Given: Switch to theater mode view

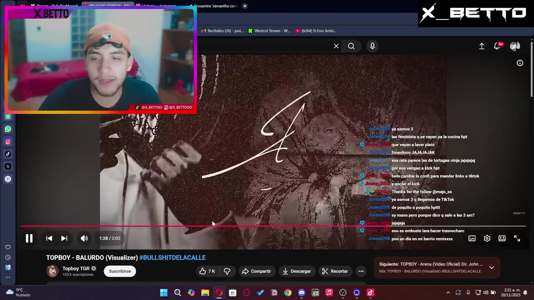Looking at the screenshot, I should (x=502, y=238).
